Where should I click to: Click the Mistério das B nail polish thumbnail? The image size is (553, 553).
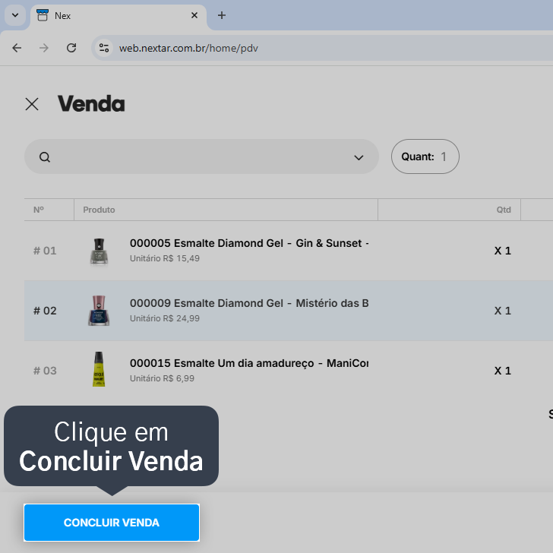pyautogui.click(x=99, y=311)
